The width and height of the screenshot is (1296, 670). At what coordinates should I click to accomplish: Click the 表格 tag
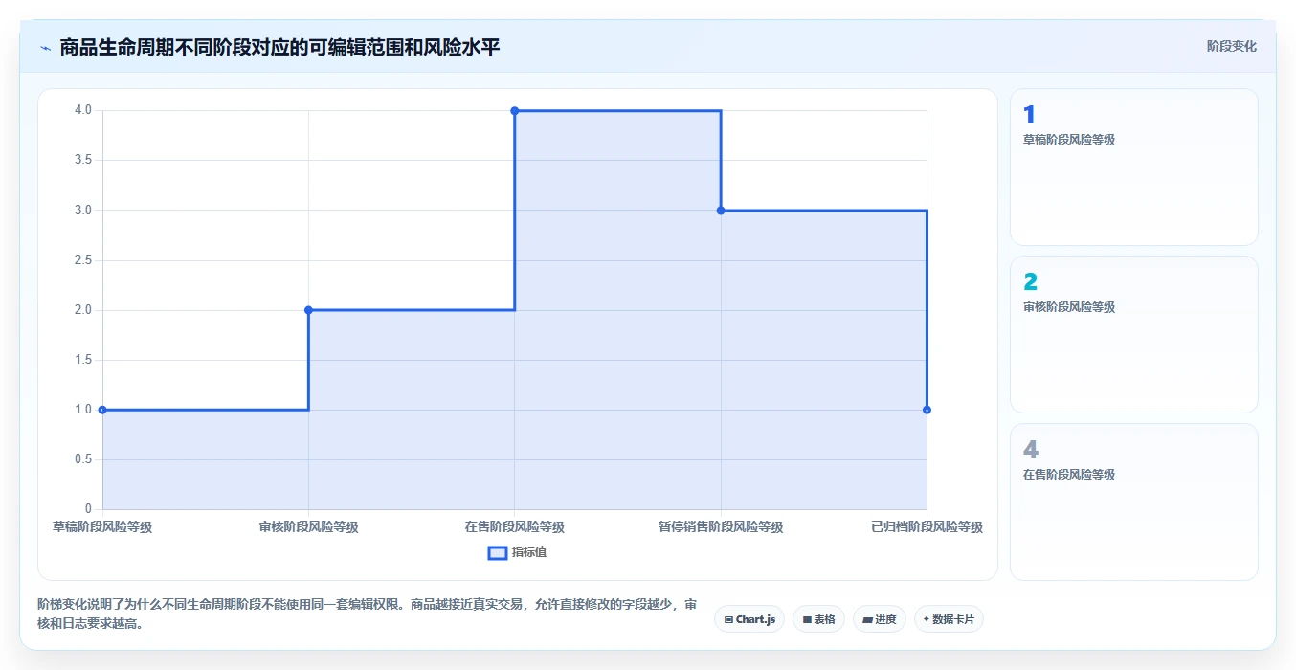(x=818, y=619)
